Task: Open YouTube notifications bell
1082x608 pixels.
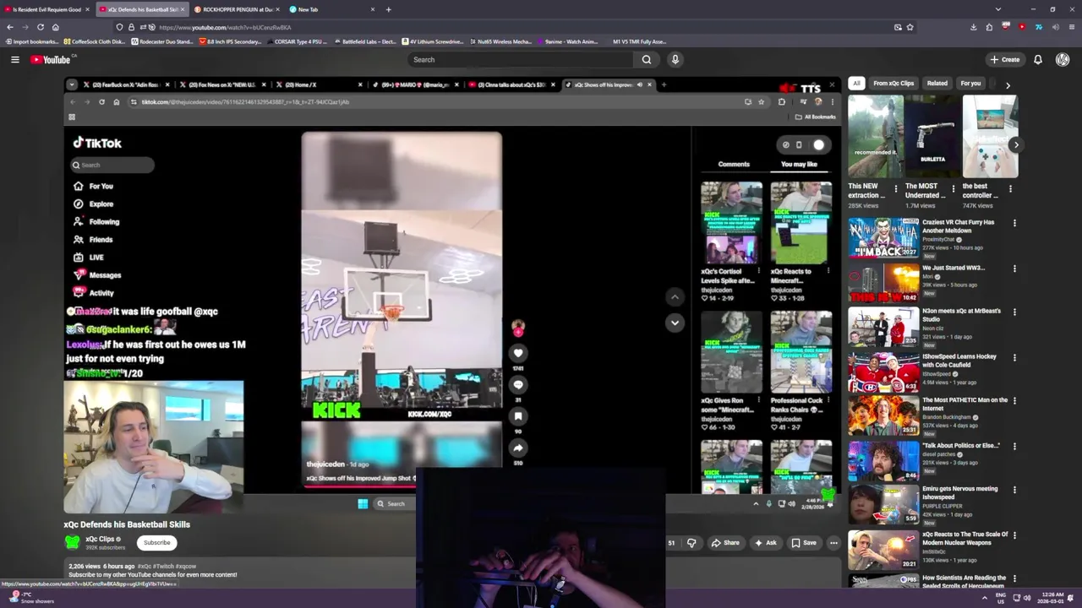Action: (1037, 59)
